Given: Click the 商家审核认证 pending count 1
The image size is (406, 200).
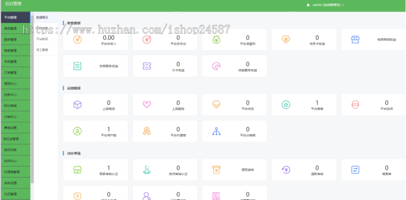Looking at the screenshot, I should coord(108,168).
